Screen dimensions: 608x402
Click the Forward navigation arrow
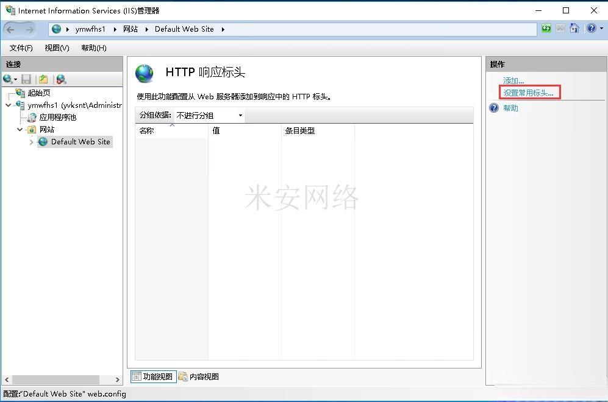pyautogui.click(x=29, y=29)
